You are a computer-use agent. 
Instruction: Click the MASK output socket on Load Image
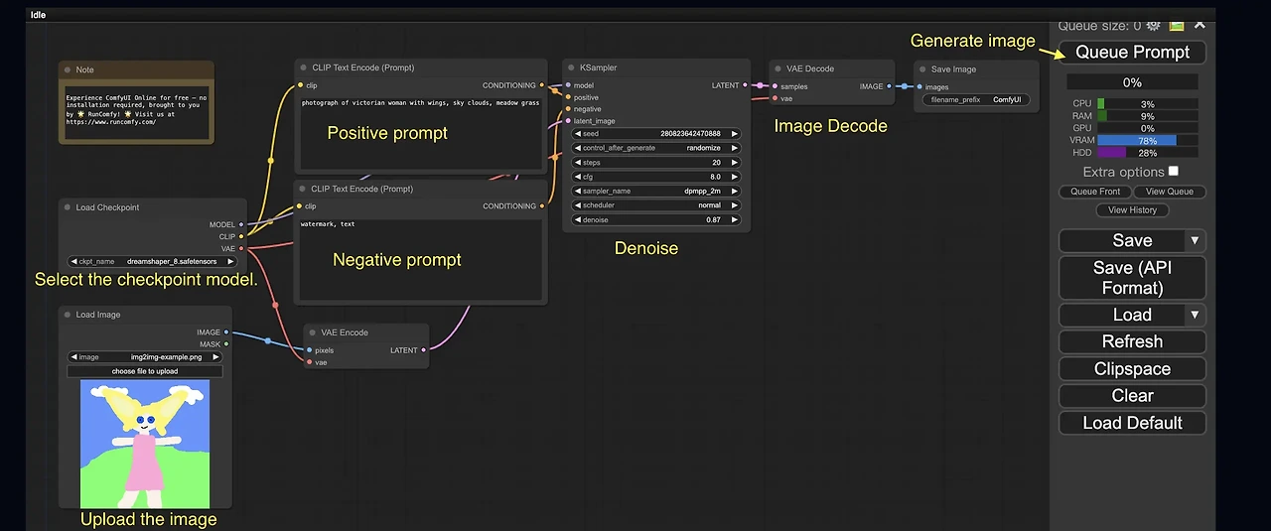(226, 344)
